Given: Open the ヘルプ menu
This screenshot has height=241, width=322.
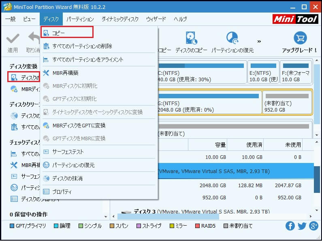Looking at the screenshot, I should 180,19.
